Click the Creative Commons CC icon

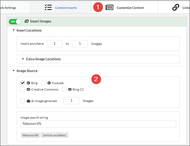28,89
